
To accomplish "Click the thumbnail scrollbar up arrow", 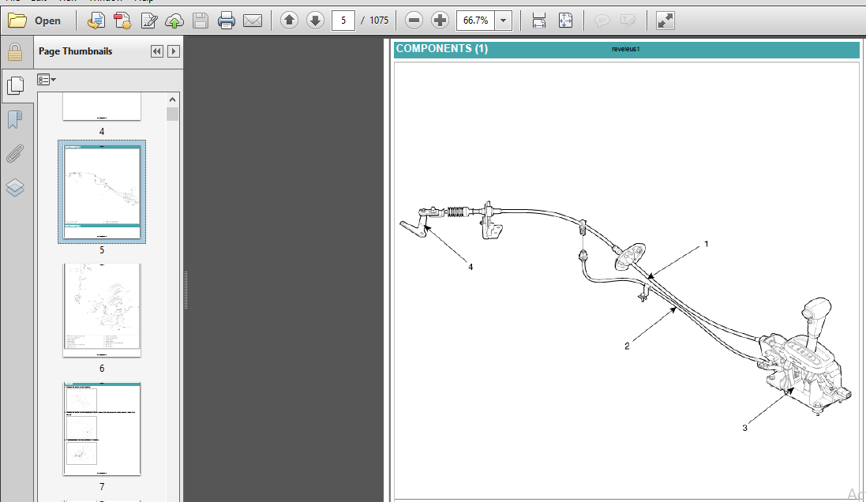I will 172,100.
